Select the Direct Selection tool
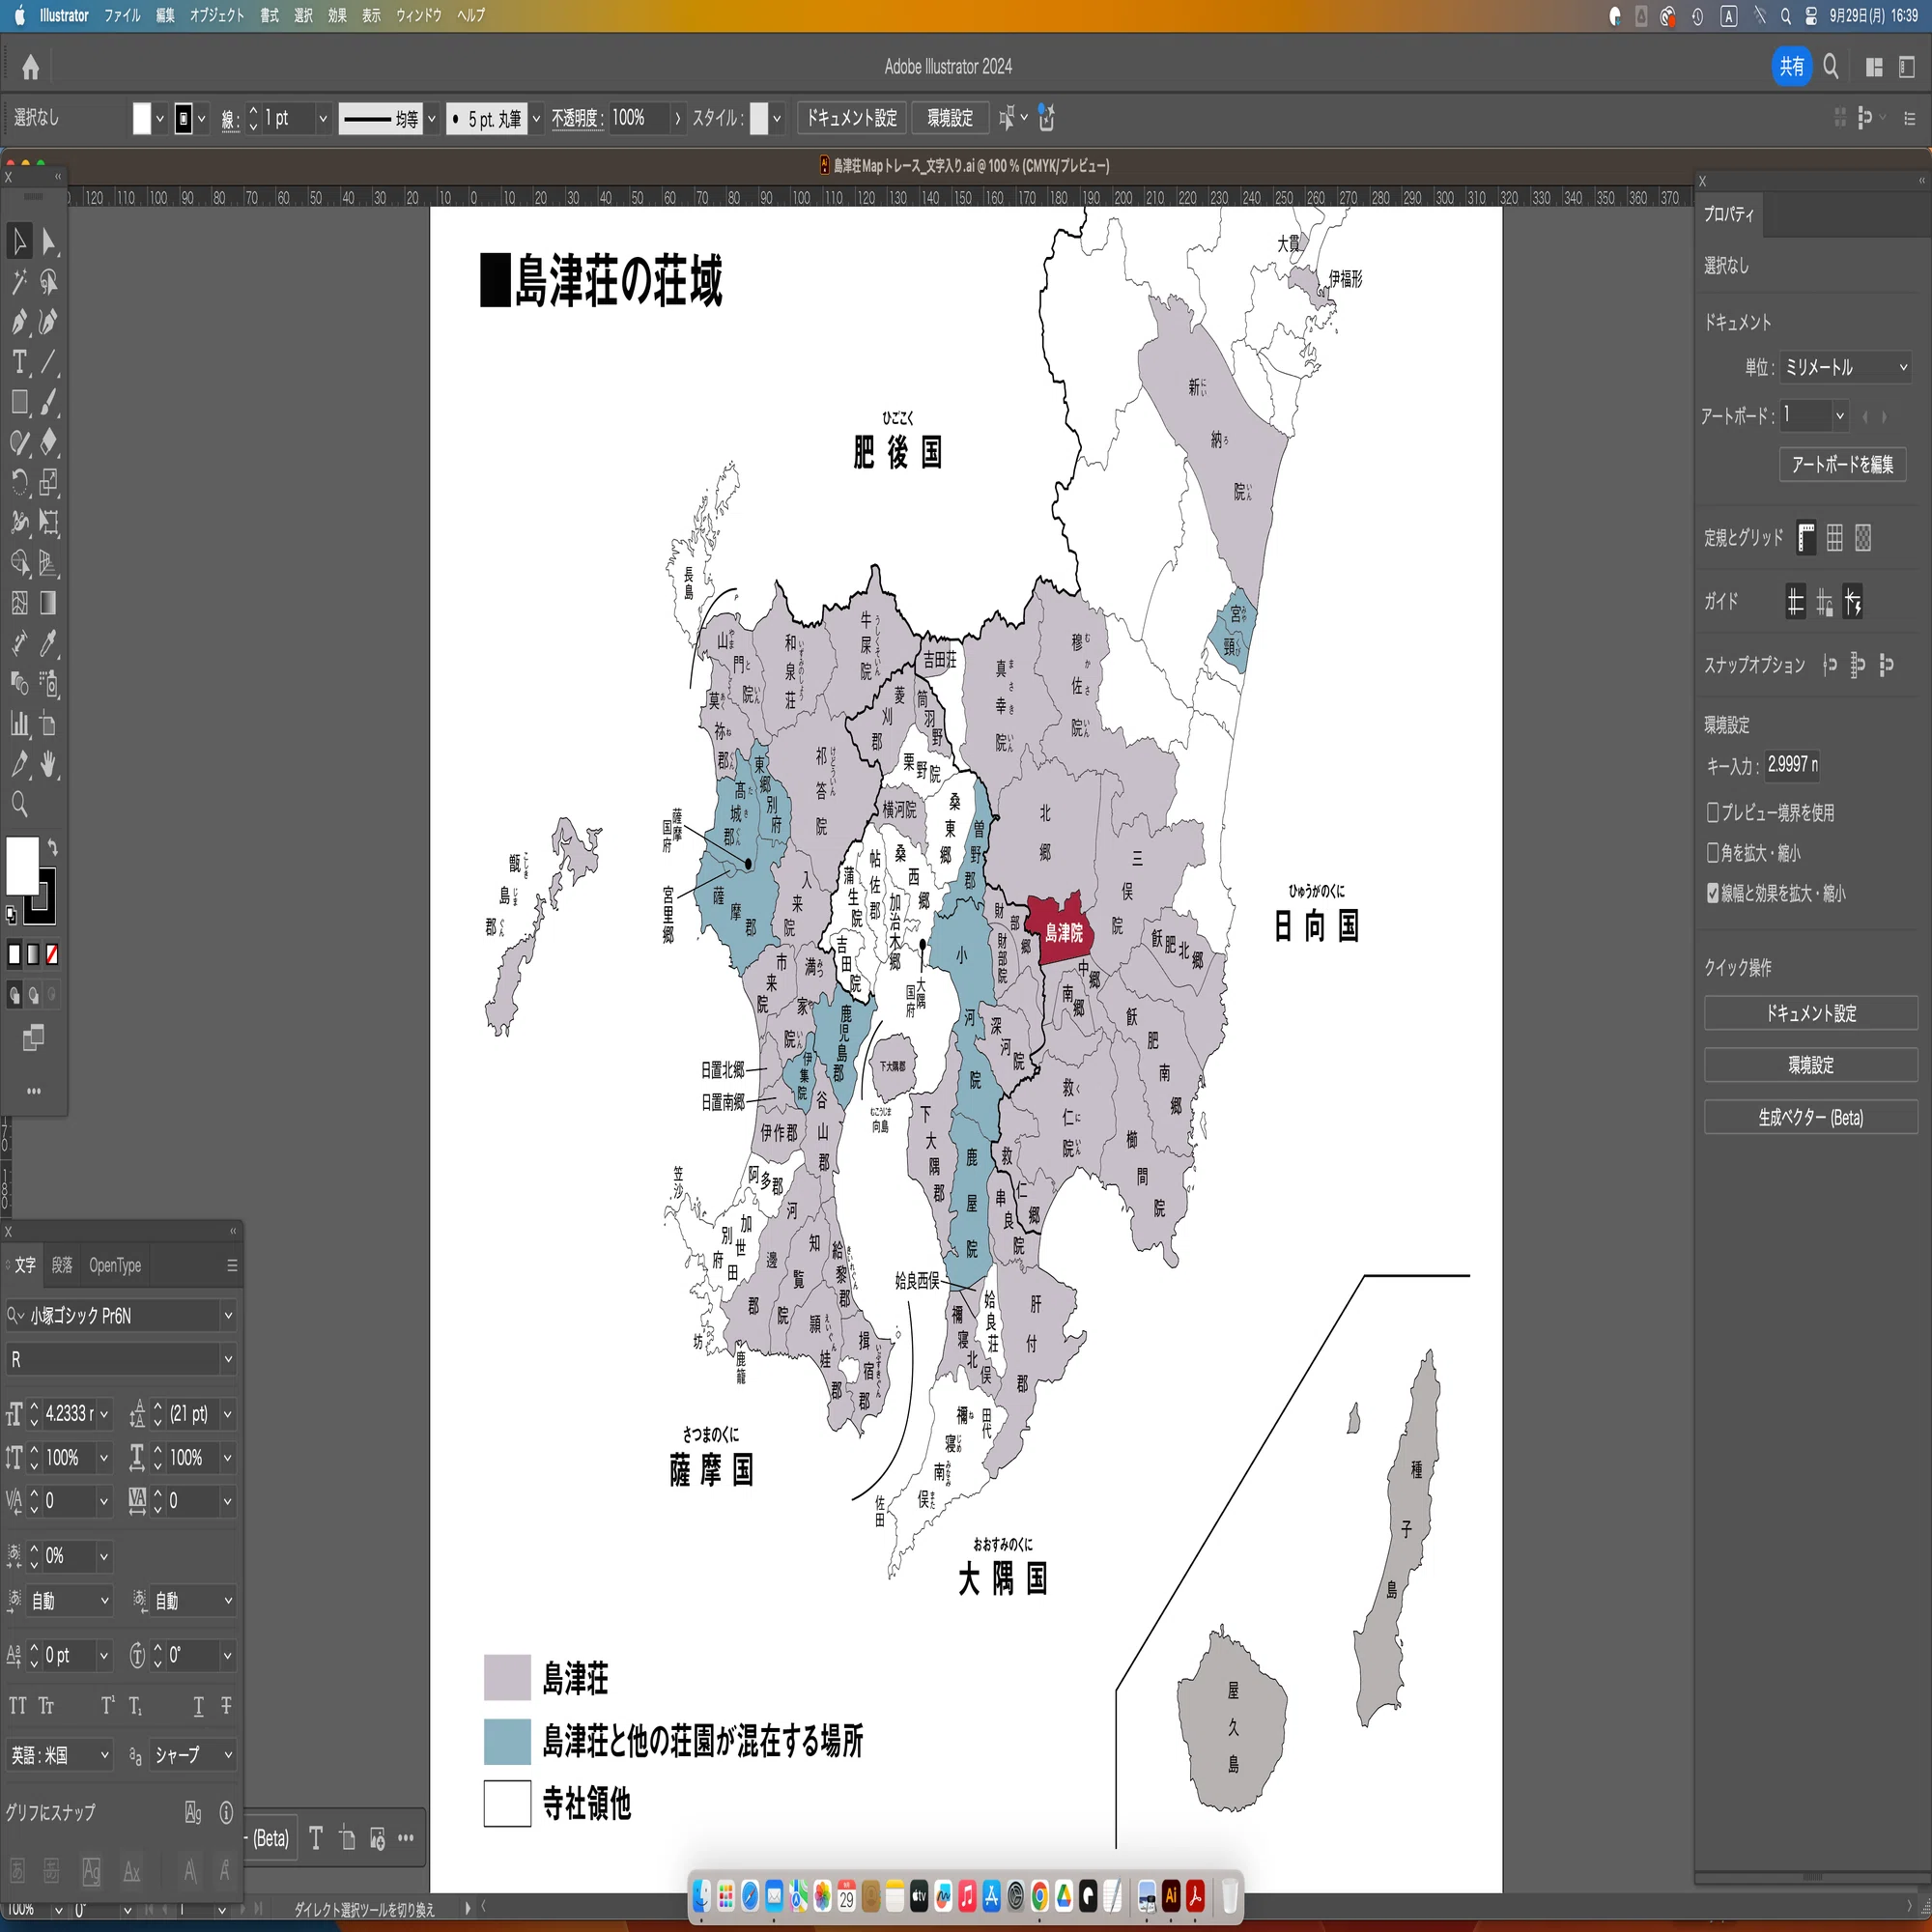1932x1932 pixels. (49, 241)
